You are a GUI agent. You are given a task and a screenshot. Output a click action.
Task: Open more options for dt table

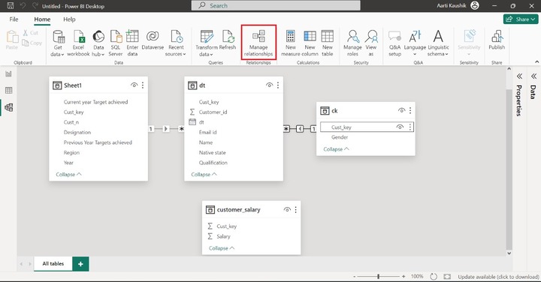click(x=278, y=85)
